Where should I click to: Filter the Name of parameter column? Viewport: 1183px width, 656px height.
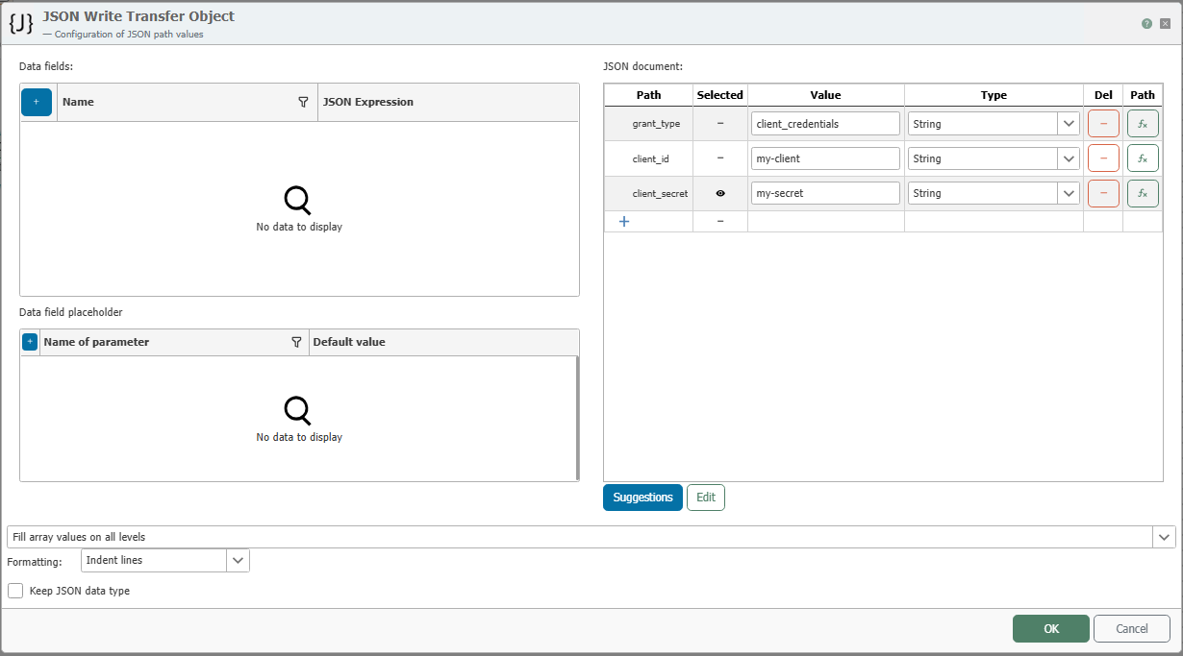point(296,342)
